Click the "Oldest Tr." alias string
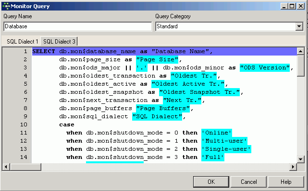This screenshot has width=308, height=191. [194, 76]
